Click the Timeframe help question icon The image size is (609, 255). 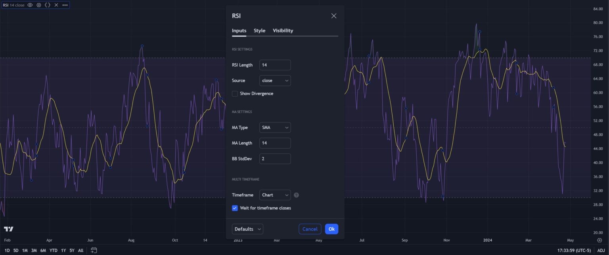[296, 195]
